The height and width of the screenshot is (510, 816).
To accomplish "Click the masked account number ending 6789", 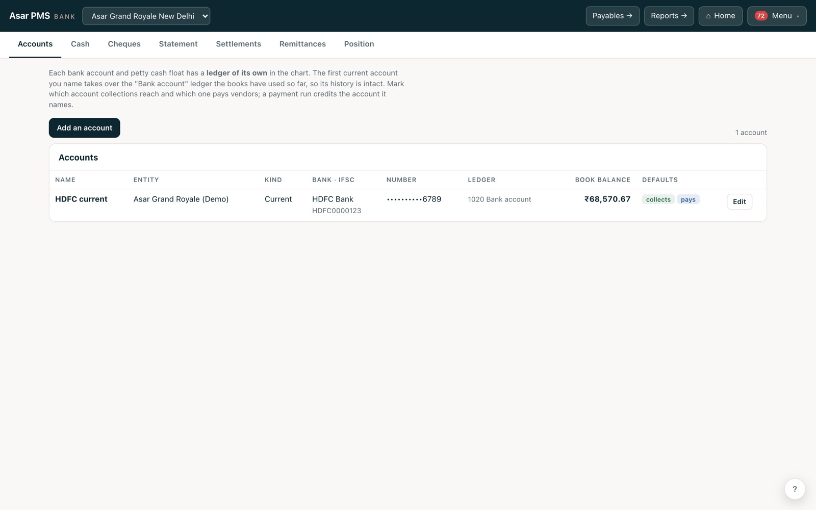I will click(414, 199).
